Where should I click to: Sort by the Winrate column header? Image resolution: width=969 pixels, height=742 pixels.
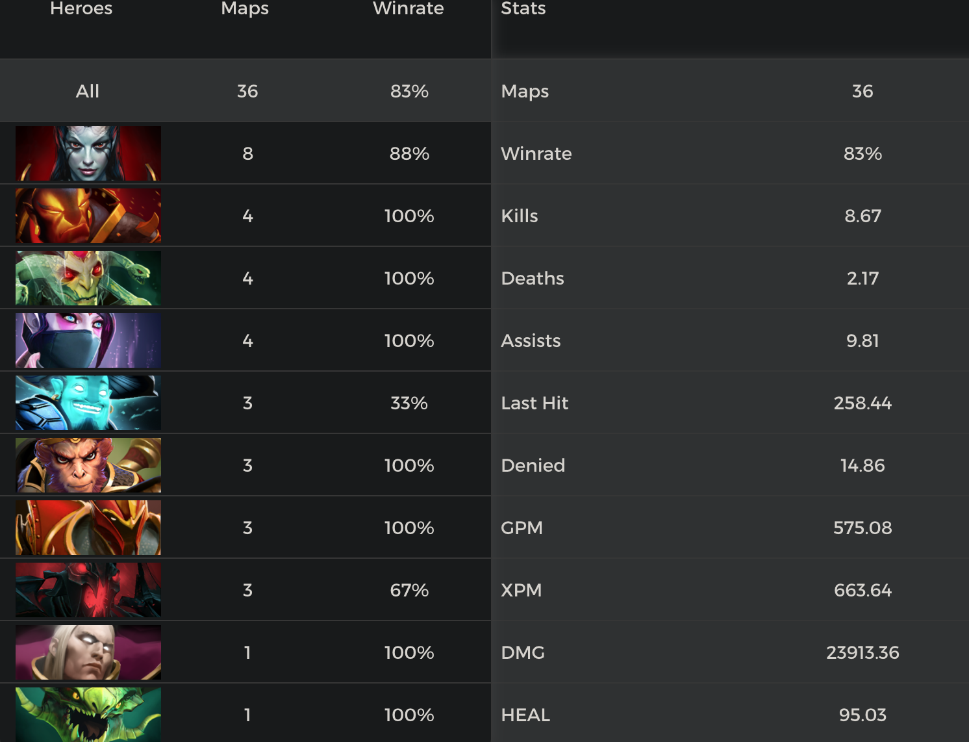(x=409, y=8)
